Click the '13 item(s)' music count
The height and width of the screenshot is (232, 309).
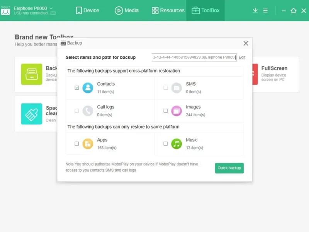[195, 148]
